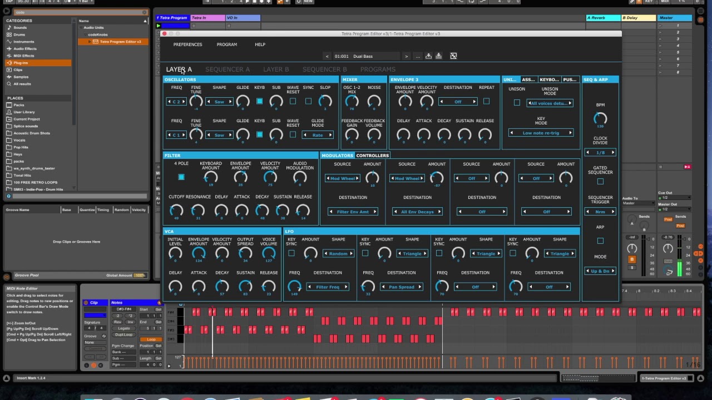
Task: Open the All Env Decays destination selector
Action: (x=417, y=212)
